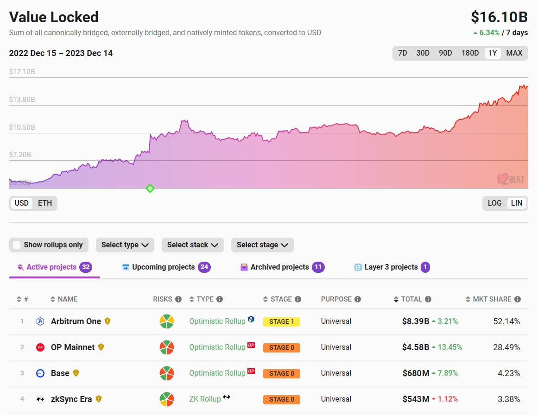Click the $16.10B total value figure
This screenshot has height=415, width=537.
499,17
